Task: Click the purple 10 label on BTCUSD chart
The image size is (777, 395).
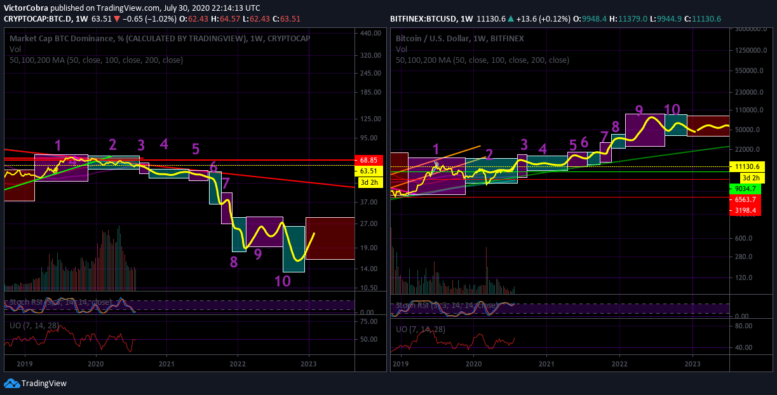Action: [672, 110]
